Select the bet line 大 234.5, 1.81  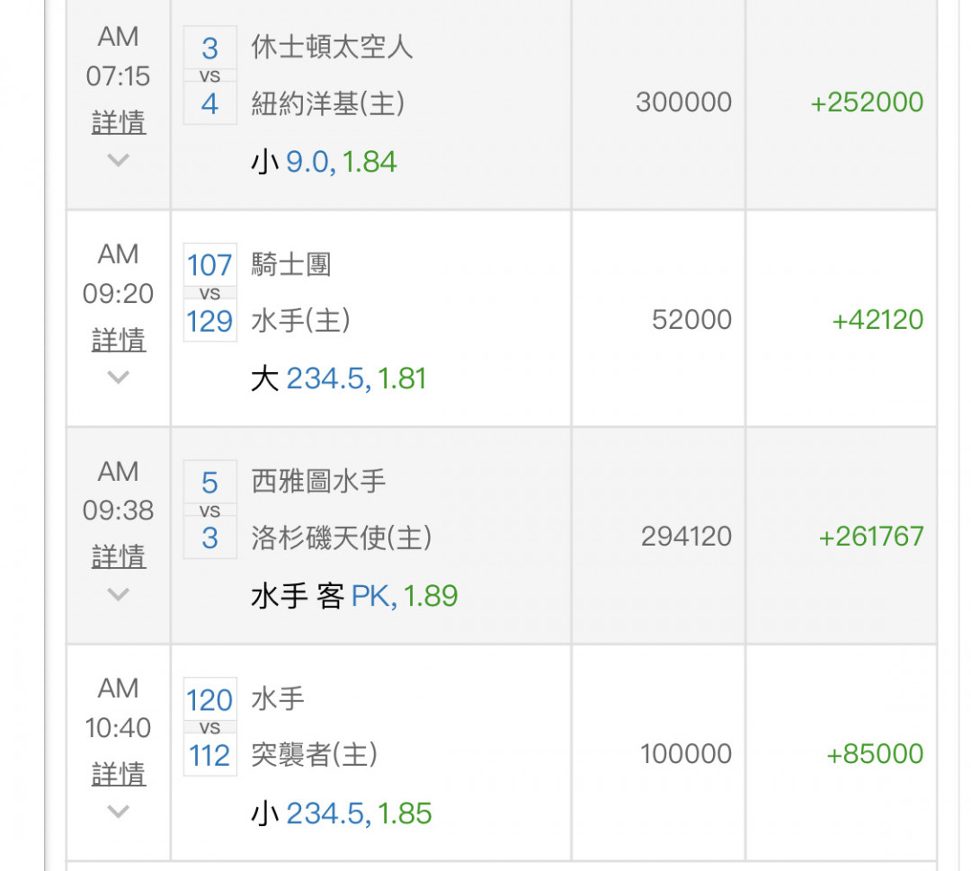coord(339,378)
